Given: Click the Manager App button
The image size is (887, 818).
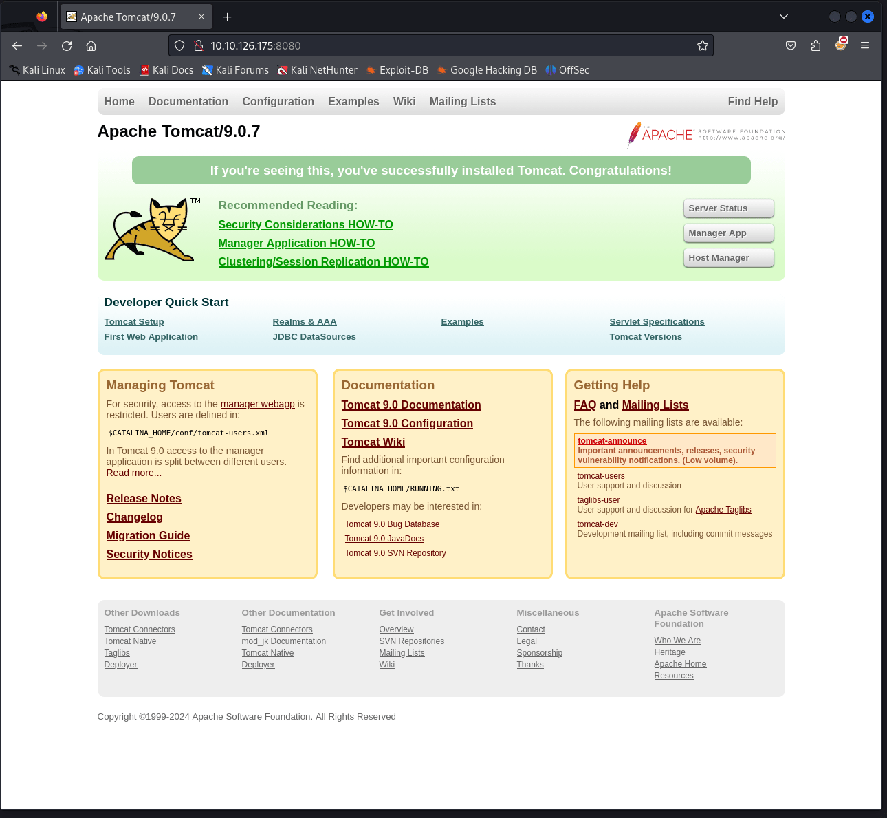Looking at the screenshot, I should click(x=729, y=233).
